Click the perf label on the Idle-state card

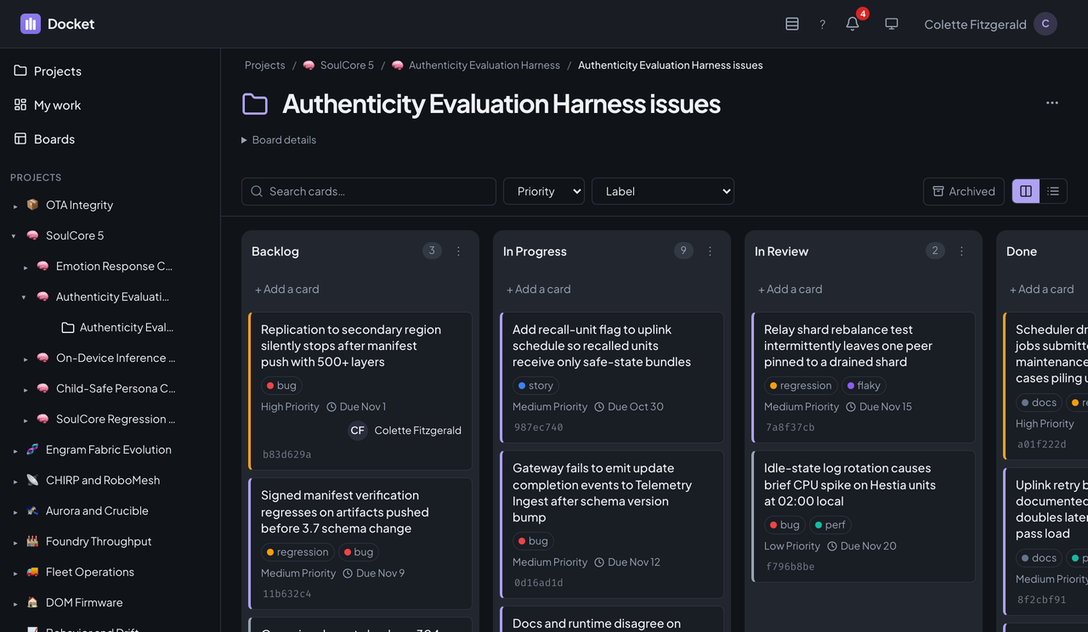pyautogui.click(x=830, y=525)
